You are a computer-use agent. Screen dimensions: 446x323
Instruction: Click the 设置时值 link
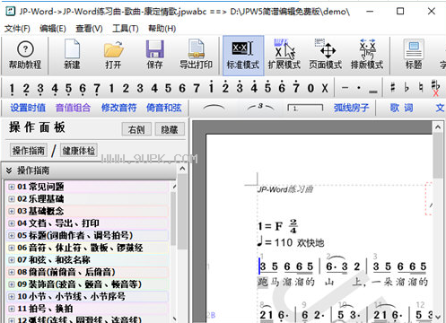coord(28,108)
